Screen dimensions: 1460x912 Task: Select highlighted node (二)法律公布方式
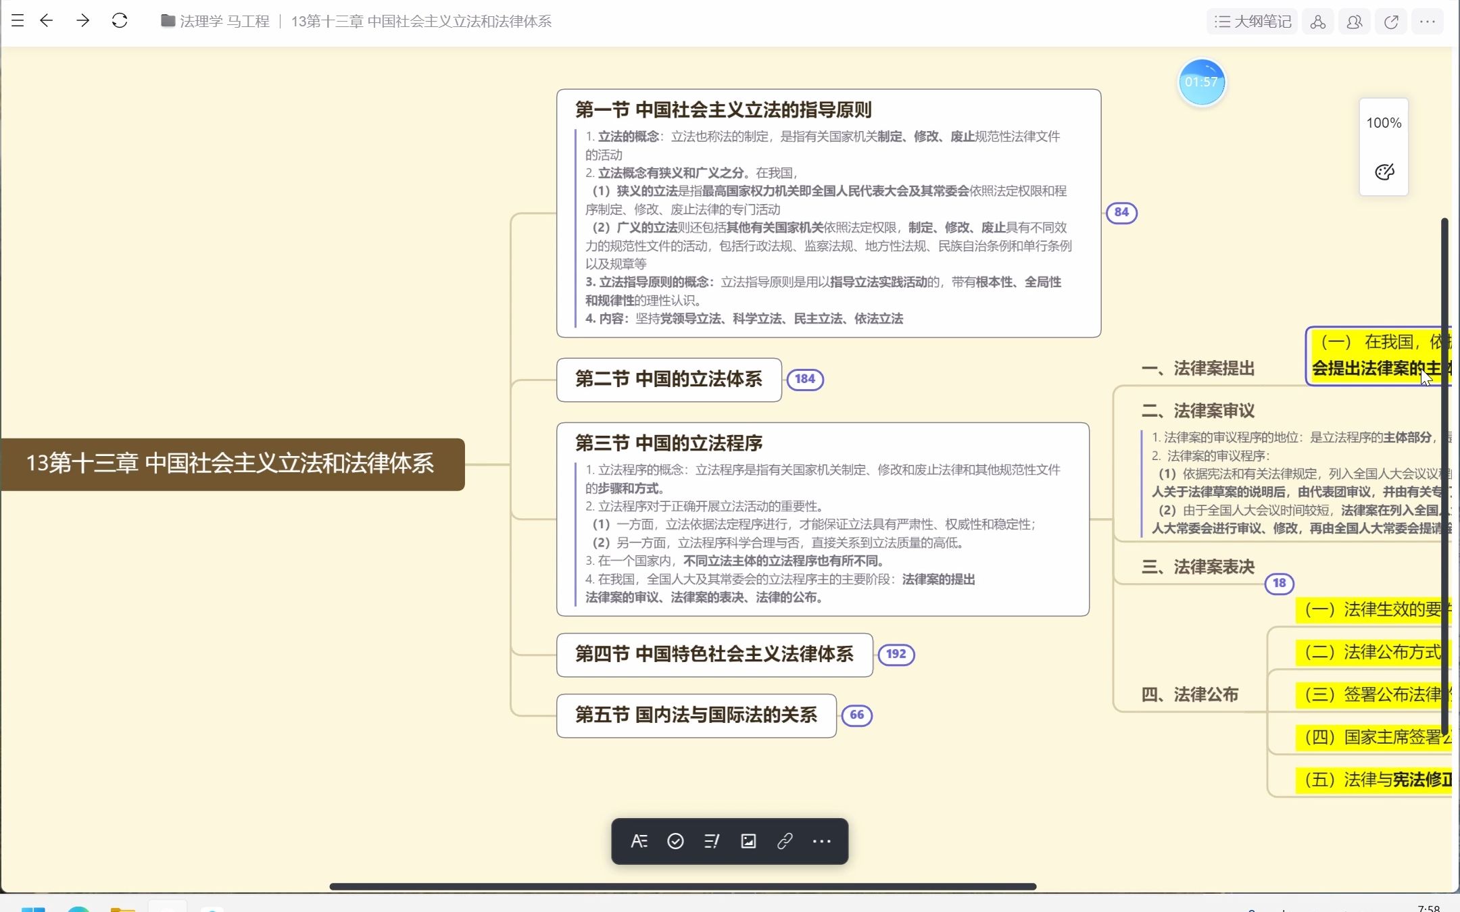point(1374,653)
